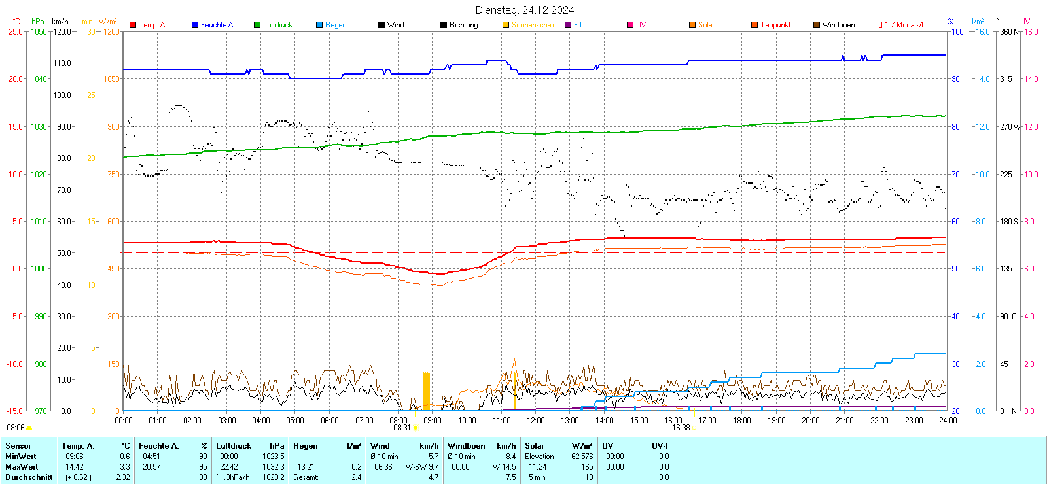Click the brown Windböen legend square
1047x484 pixels.
pos(817,25)
